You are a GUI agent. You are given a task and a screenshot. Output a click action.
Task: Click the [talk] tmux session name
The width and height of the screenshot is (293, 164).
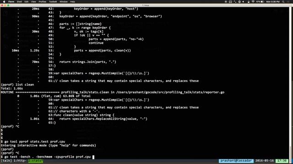6,161
